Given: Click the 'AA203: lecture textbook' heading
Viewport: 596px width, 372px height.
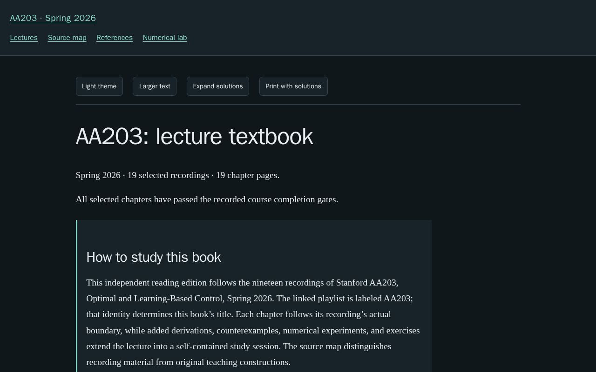Looking at the screenshot, I should [x=194, y=137].
